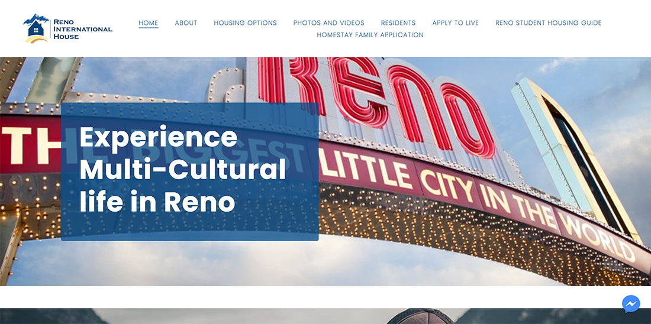Viewport: 651px width, 324px height.
Task: Go to the Home menu item
Action: tap(148, 23)
